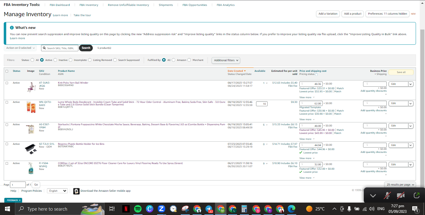
Task: Check the box for the Starbucks Fontana row
Action: (7, 125)
